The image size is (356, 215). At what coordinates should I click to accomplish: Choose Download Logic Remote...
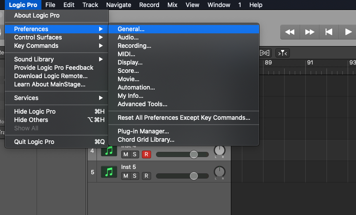pos(56,76)
